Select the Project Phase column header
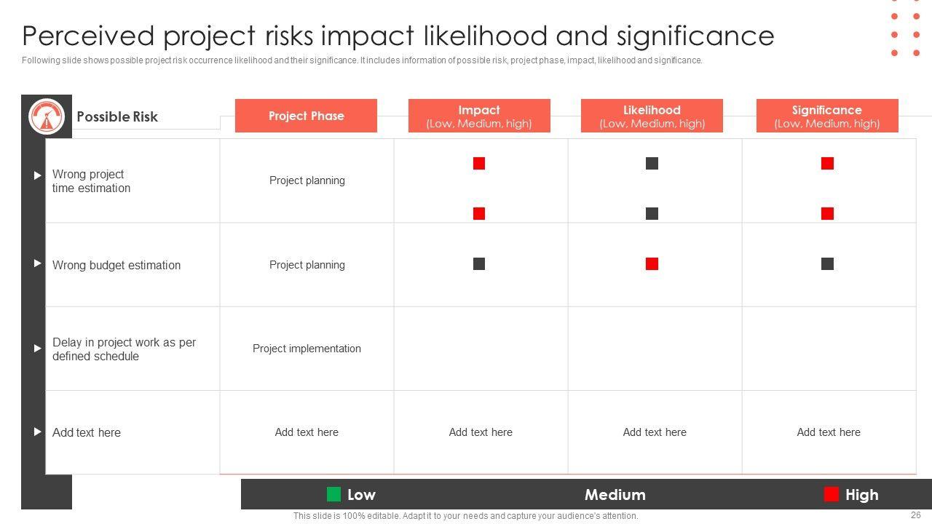This screenshot has height=524, width=932. 306,116
